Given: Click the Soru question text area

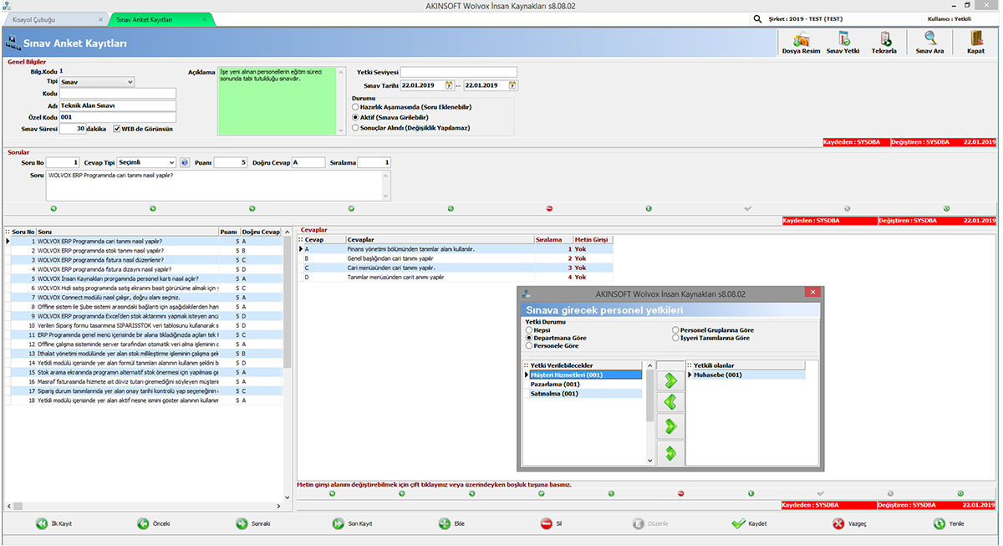Looking at the screenshot, I should 218,186.
